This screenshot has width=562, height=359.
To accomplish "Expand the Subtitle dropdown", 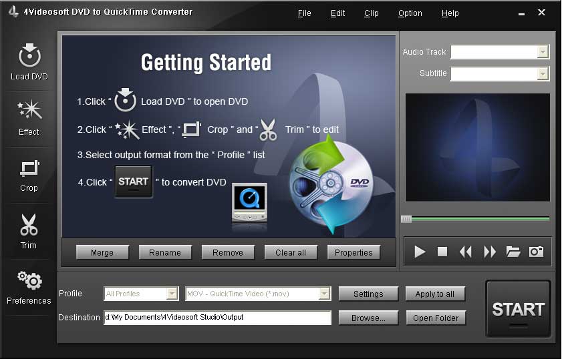I will (x=543, y=74).
